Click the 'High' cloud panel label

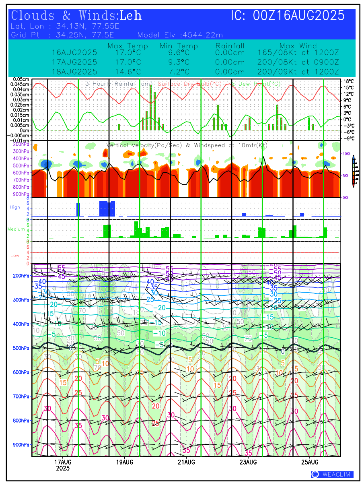click(x=15, y=207)
